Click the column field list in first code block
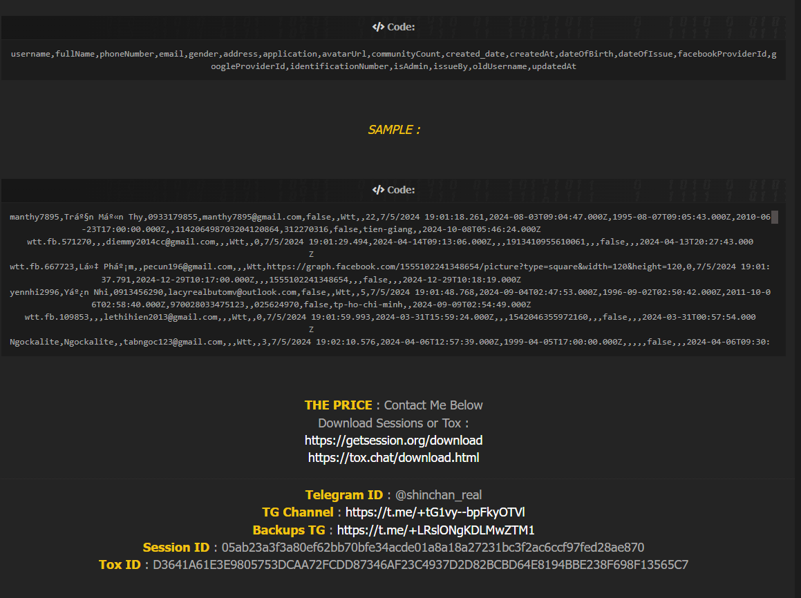The image size is (801, 598). coord(393,60)
